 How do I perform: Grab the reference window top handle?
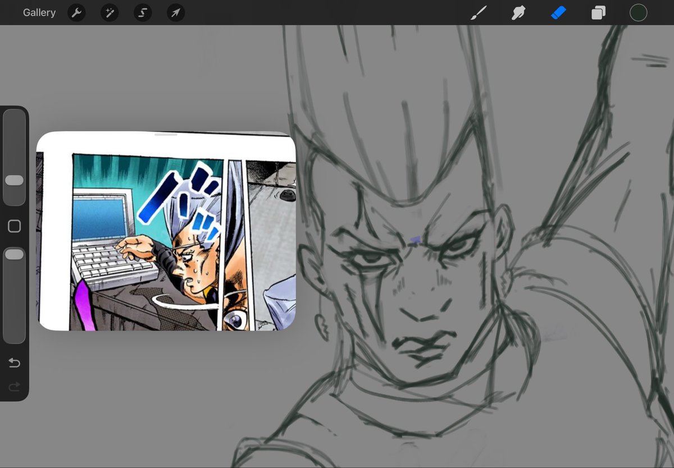pos(166,135)
